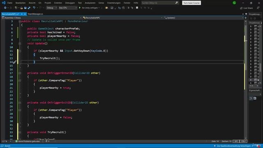Click the Live Share button
The image size is (263, 148).
point(246,8)
